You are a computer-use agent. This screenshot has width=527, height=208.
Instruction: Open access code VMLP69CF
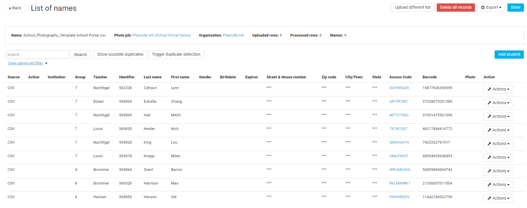[x=399, y=156]
